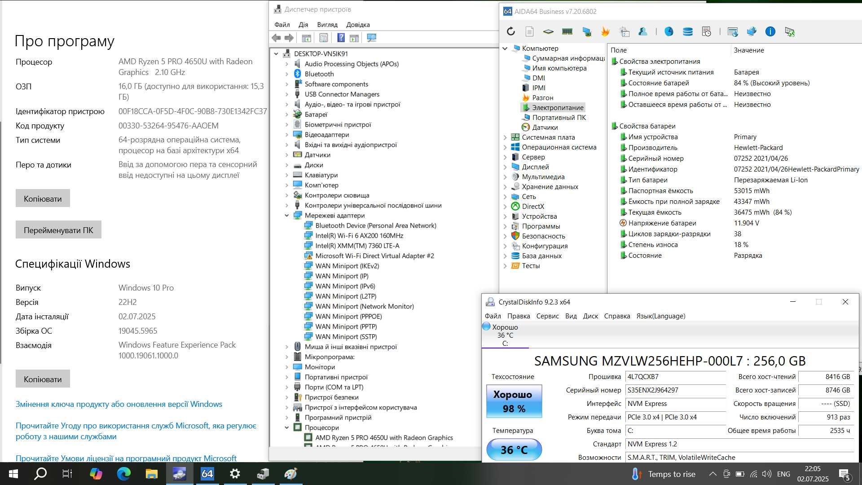862x485 pixels.
Task: Click the CPU chip icon in AIDA64 toolbar
Action: click(x=548, y=31)
